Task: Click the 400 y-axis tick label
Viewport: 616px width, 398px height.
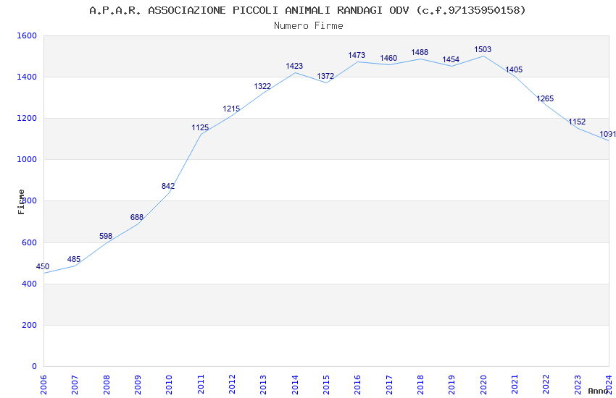Action: 30,284
